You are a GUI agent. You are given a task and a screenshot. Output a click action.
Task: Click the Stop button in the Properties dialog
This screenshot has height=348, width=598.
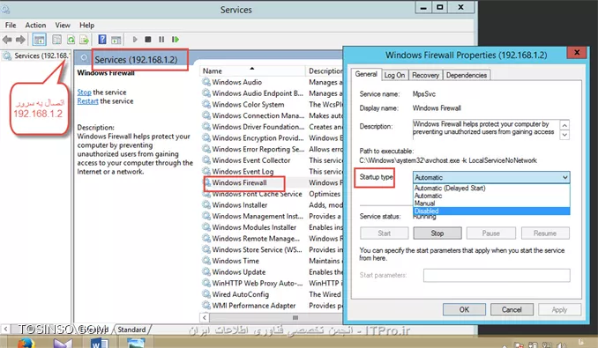(437, 233)
